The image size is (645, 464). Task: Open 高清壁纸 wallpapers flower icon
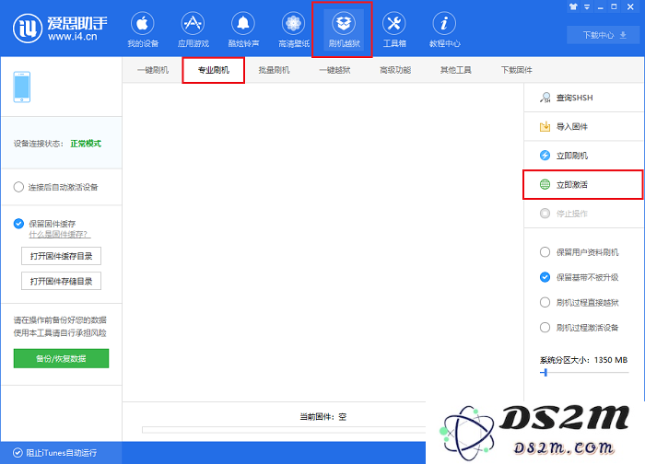click(293, 23)
